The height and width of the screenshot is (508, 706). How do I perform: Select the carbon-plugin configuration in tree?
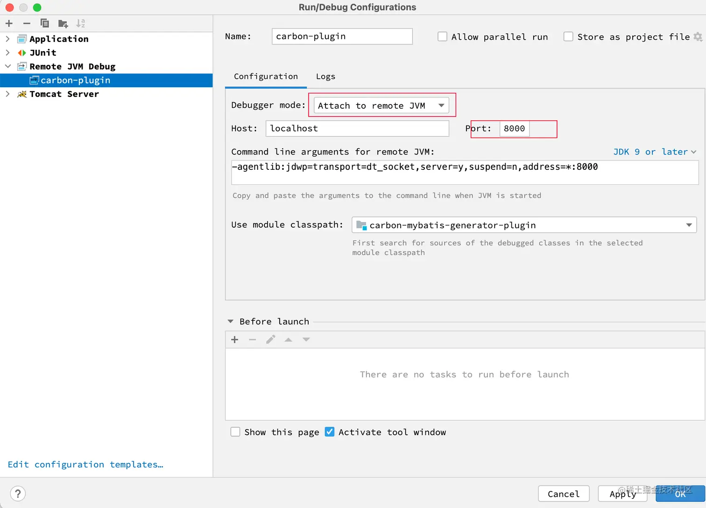pyautogui.click(x=106, y=80)
